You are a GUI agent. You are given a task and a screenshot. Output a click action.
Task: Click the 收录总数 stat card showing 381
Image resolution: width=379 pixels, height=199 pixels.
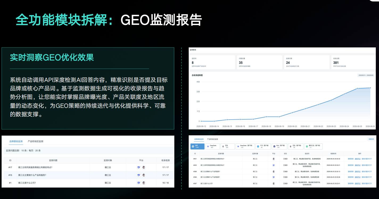point(353,62)
